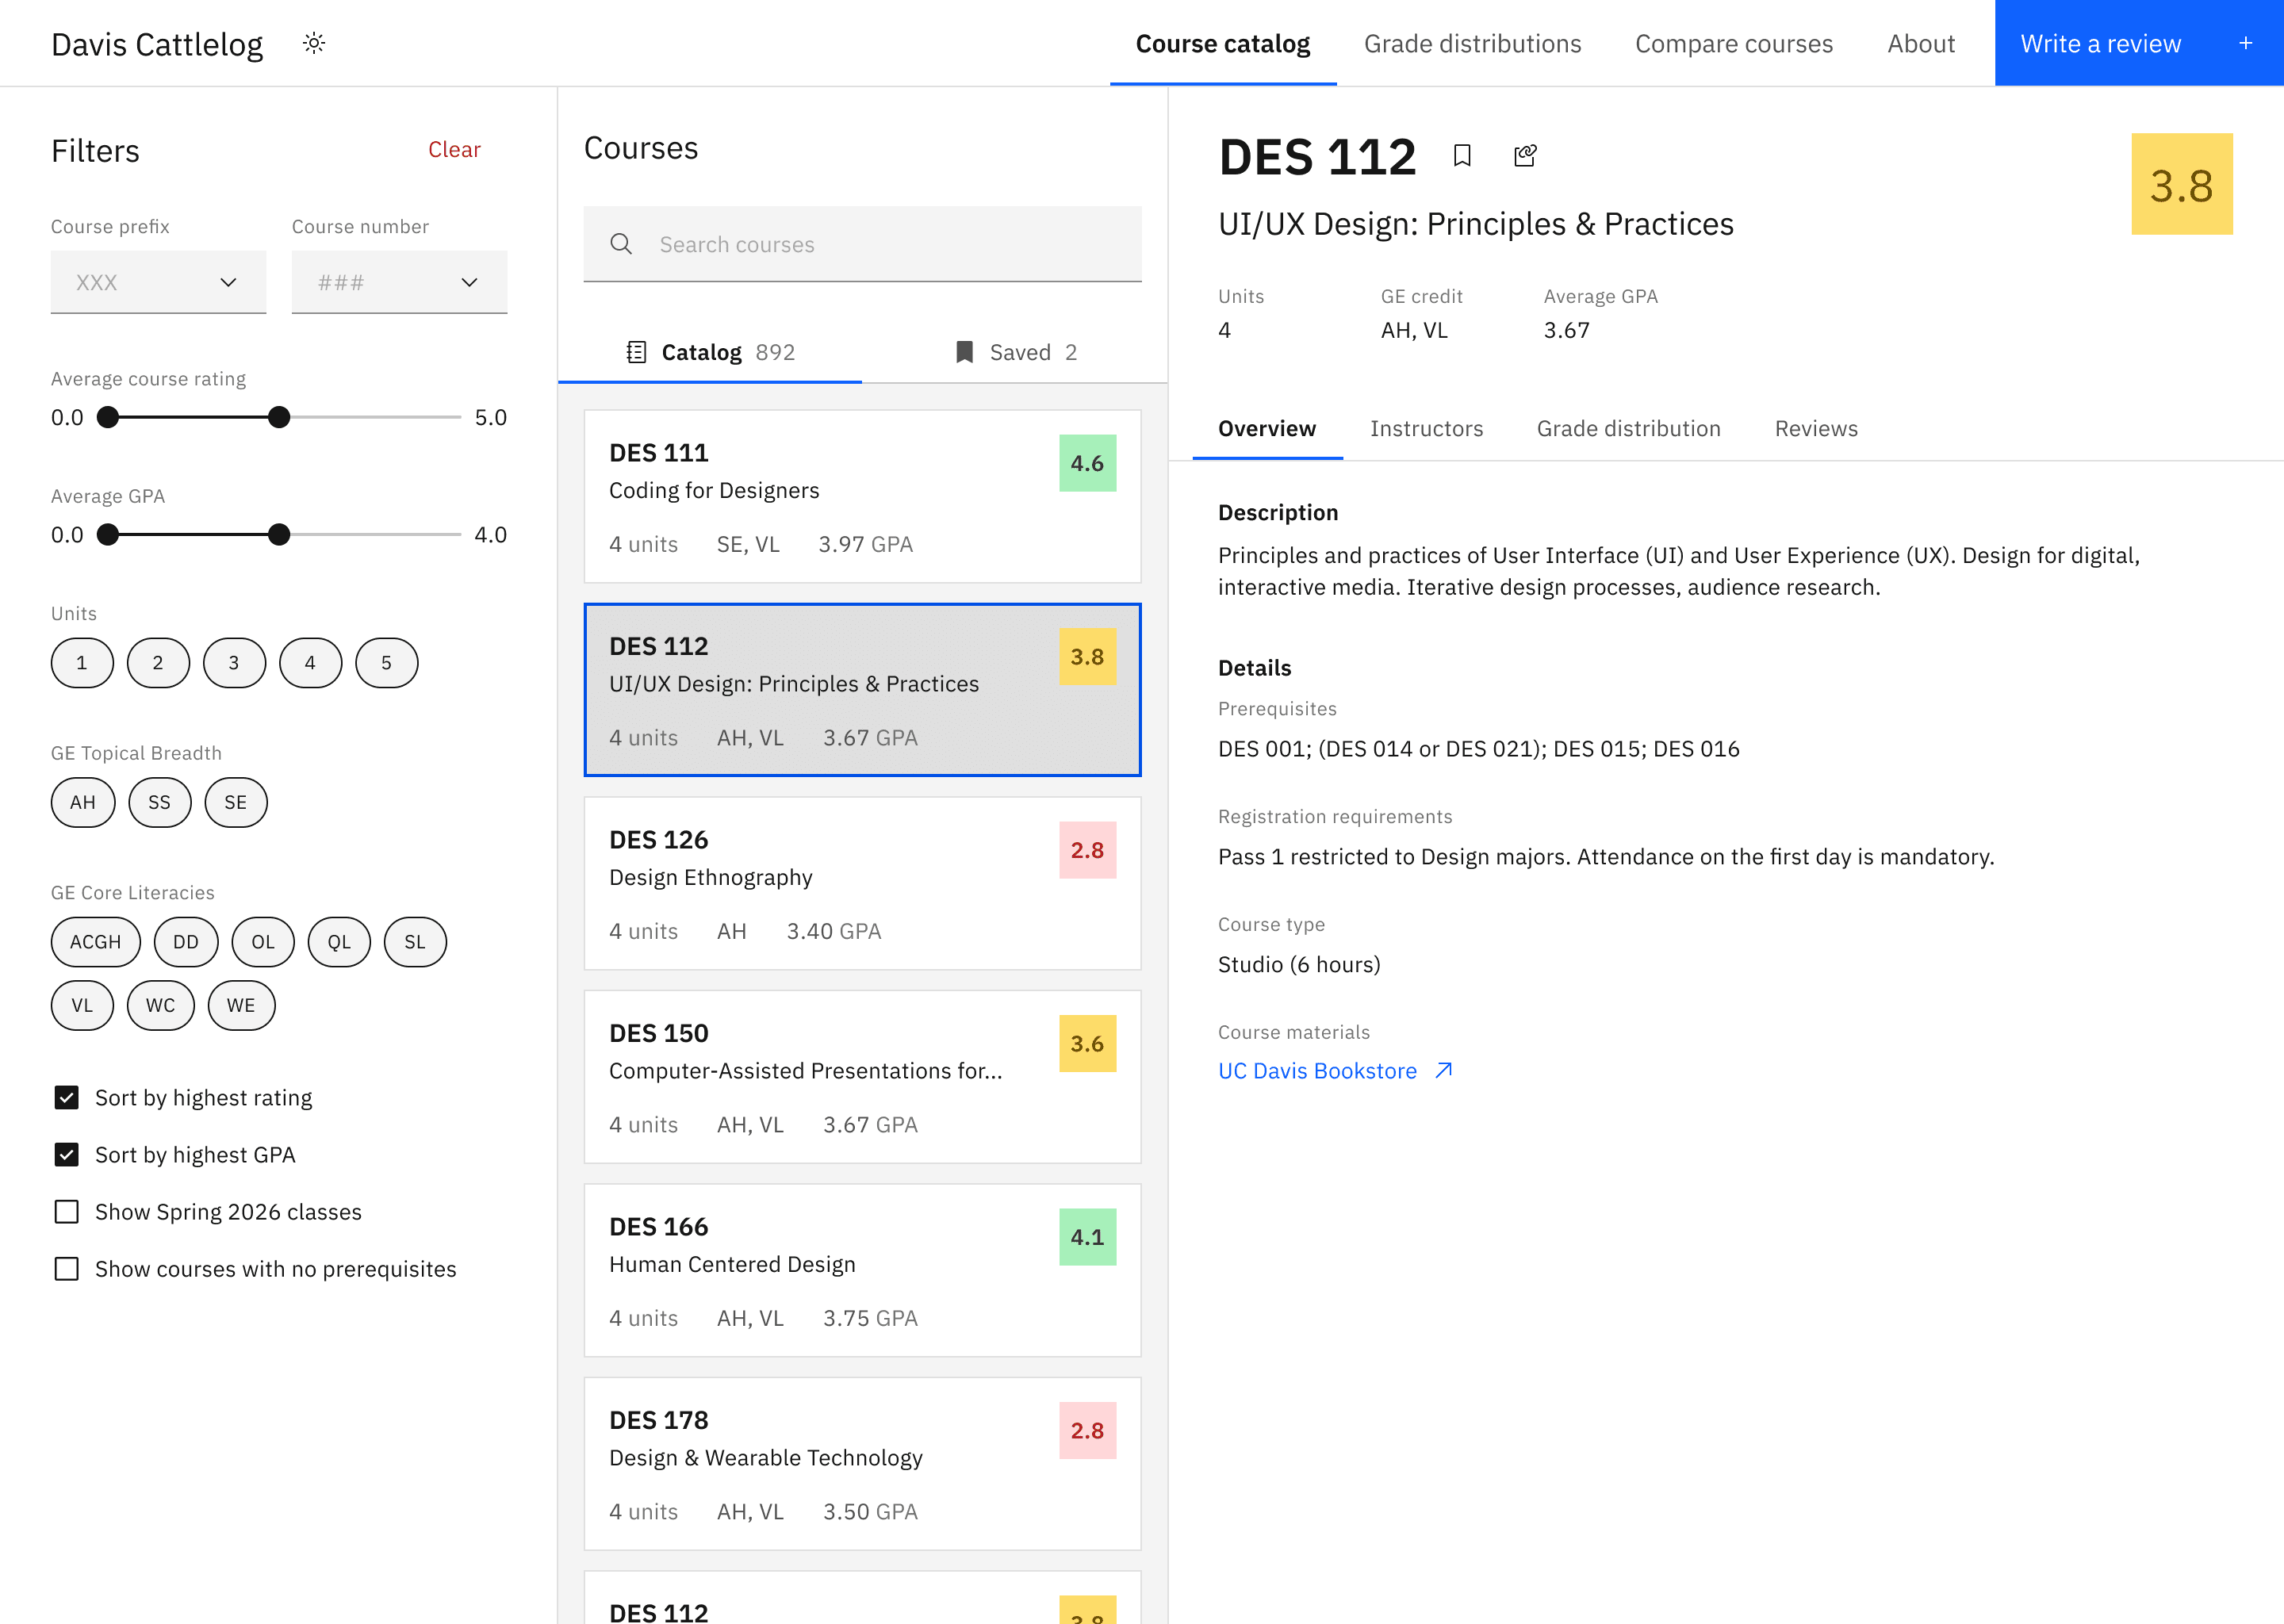The height and width of the screenshot is (1624, 2284).
Task: Enable Show Spring 2026 classes checkbox
Action: (x=67, y=1211)
